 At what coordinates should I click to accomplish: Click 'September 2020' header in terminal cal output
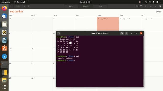[x=67, y=39]
